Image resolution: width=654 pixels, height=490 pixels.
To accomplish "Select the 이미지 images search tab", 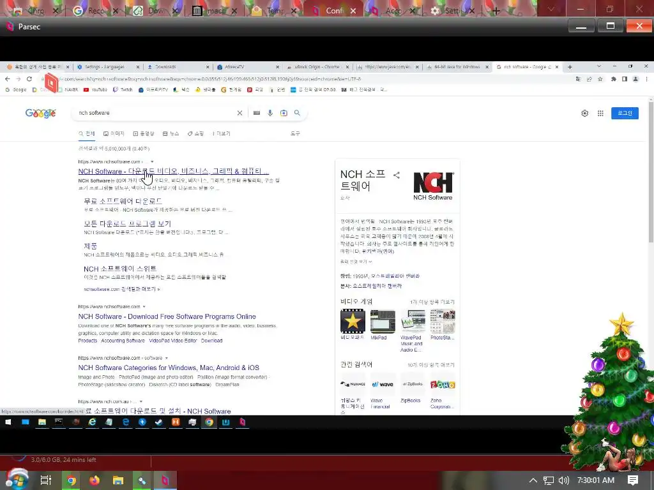I will click(114, 134).
